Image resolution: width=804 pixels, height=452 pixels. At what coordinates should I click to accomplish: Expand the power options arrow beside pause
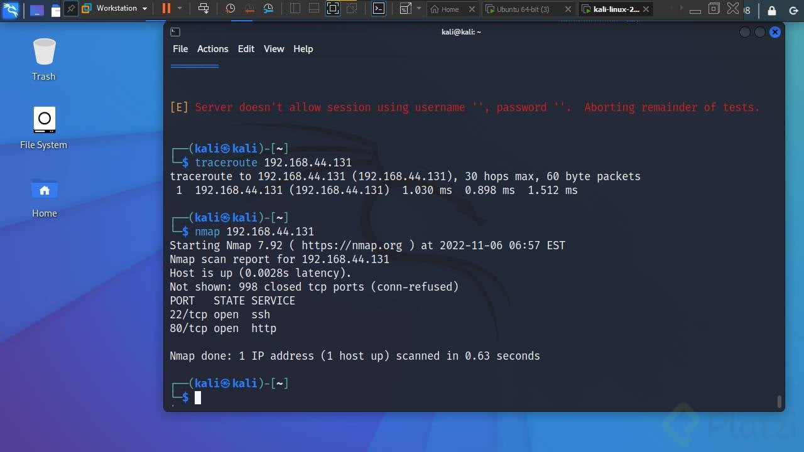[180, 9]
